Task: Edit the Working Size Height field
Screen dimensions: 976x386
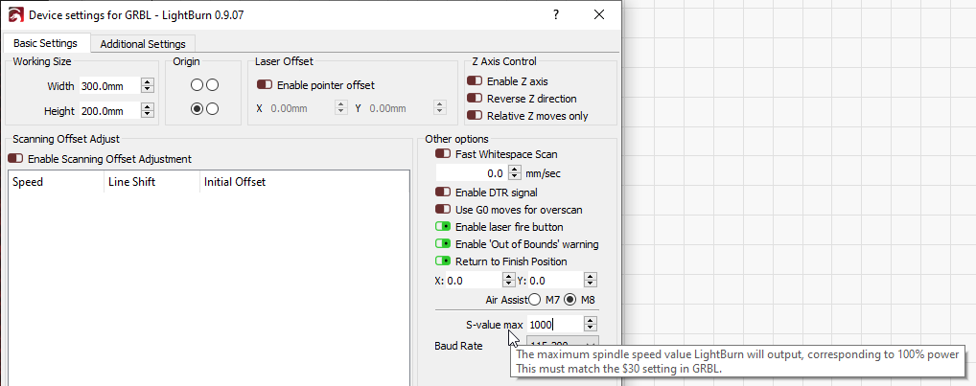Action: coord(109,111)
